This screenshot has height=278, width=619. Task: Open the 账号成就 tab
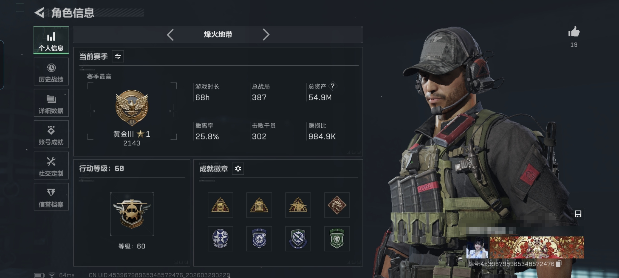(51, 134)
